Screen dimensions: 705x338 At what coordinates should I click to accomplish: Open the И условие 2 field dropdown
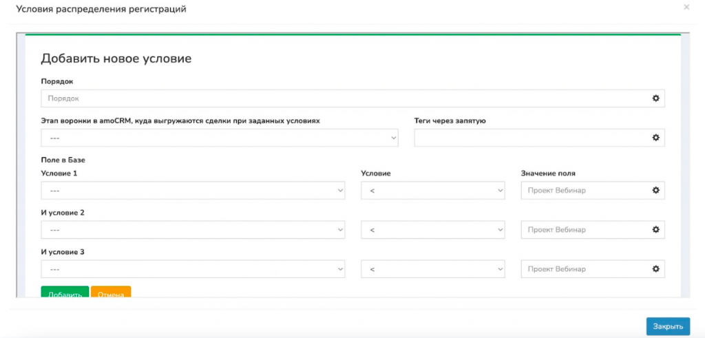pos(193,230)
